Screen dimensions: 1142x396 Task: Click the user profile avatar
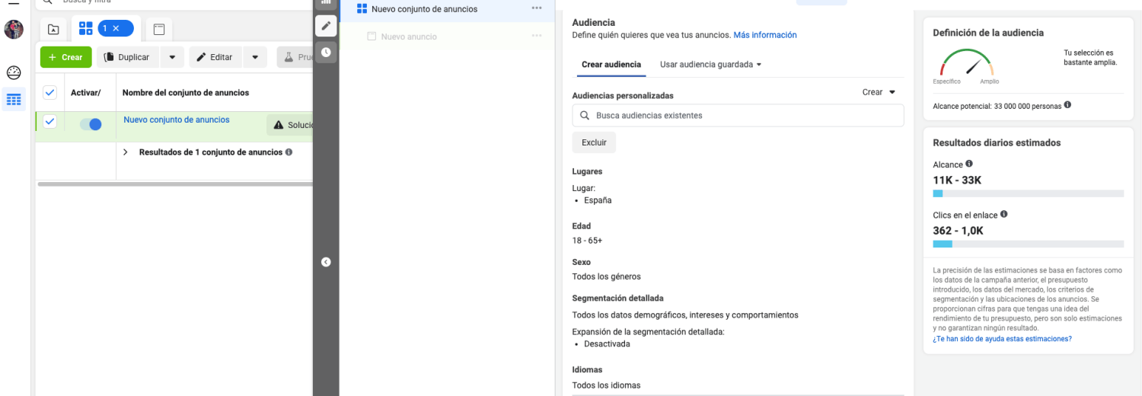(14, 30)
